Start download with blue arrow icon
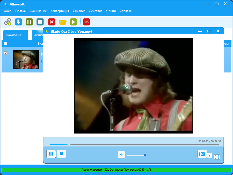This screenshot has height=175, width=233. [18, 22]
